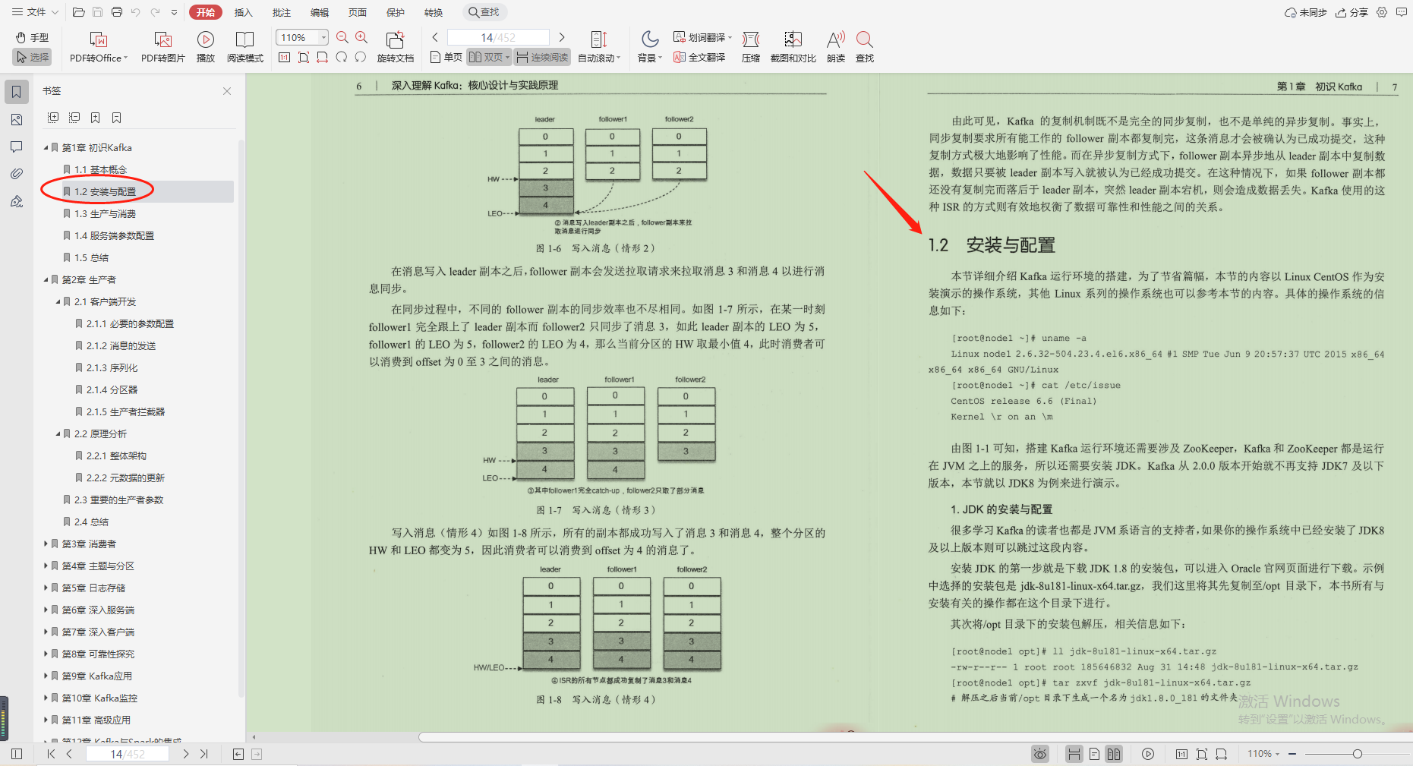The width and height of the screenshot is (1413, 766).
Task: Select the single page icon in the status bar
Action: point(1094,754)
